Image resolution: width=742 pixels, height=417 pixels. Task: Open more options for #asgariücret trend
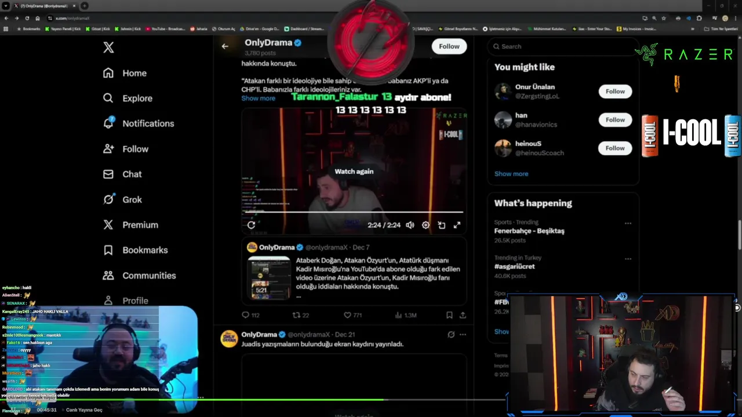point(628,259)
